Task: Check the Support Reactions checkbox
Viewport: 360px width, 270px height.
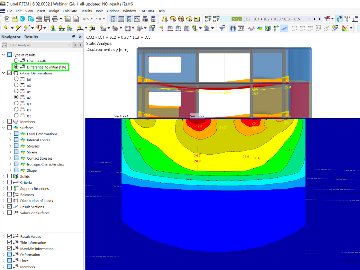Action: click(9, 188)
